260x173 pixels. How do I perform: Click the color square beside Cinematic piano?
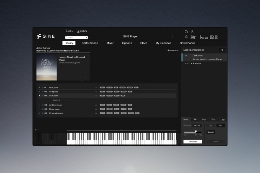coord(42,113)
